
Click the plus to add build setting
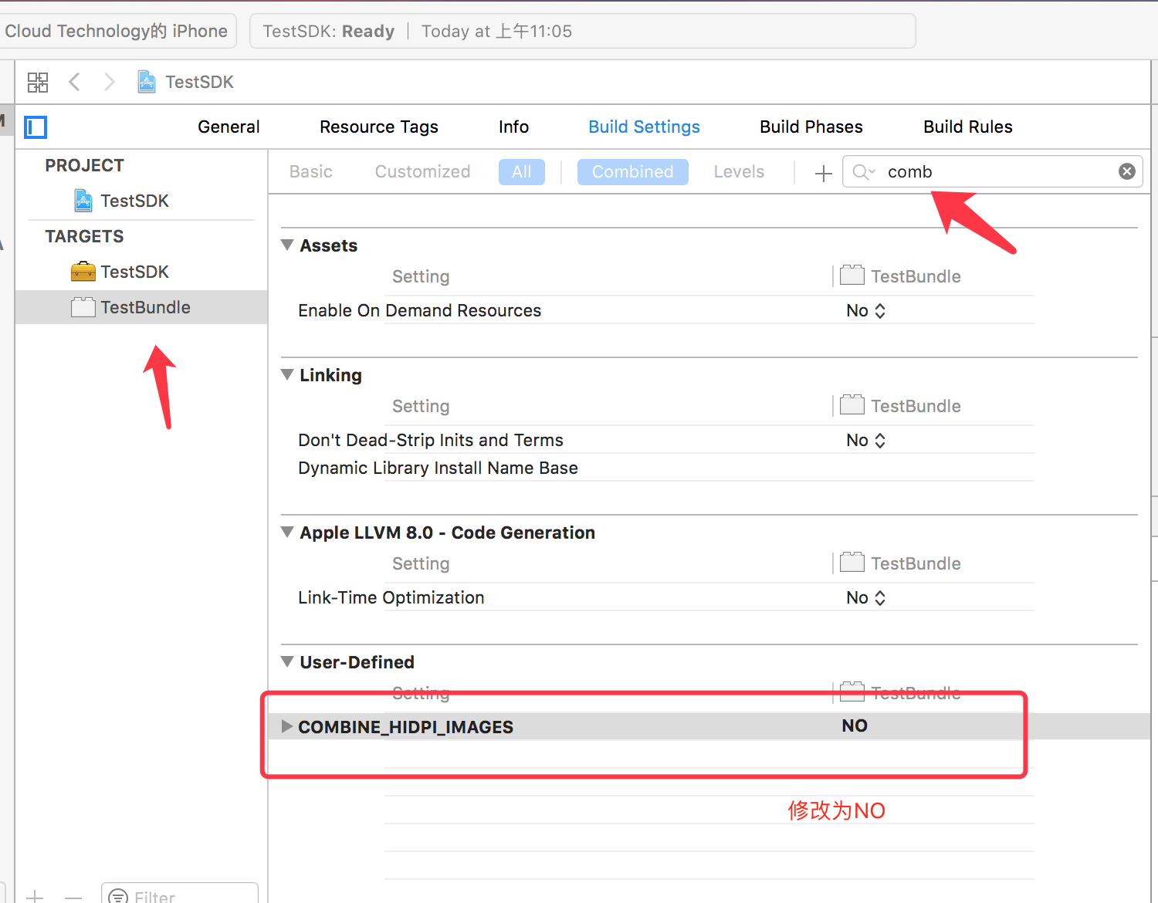tap(823, 173)
